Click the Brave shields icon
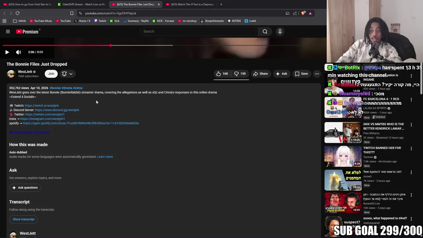The image size is (423, 238). (303, 13)
